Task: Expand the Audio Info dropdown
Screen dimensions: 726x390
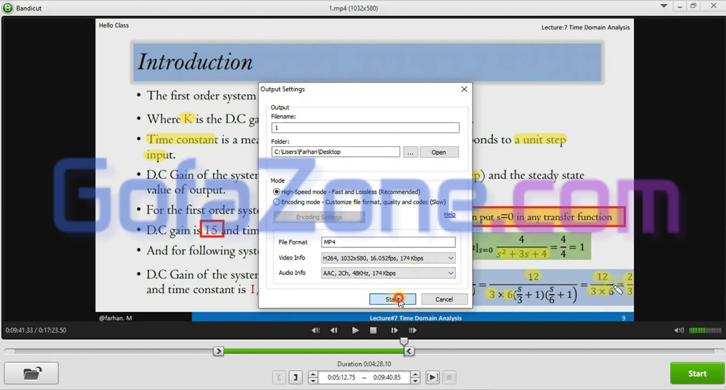Action: (x=450, y=273)
